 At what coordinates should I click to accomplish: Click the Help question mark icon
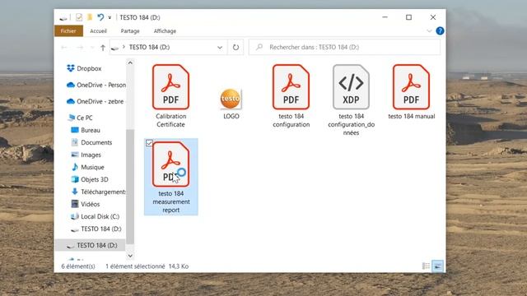(440, 31)
